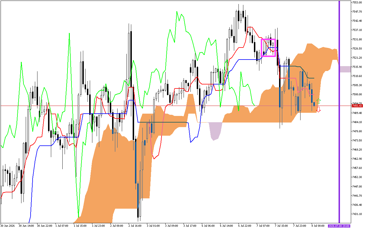The height and width of the screenshot is (229, 366).
Task: Click price axis label 7526.50
Action: pos(357,48)
